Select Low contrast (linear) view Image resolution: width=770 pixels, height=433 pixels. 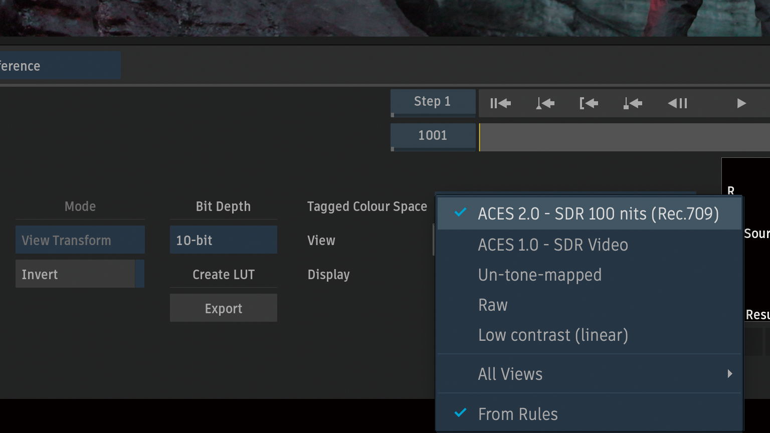590,335
